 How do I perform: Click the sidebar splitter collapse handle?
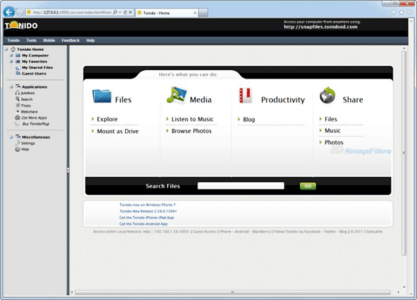(67, 170)
